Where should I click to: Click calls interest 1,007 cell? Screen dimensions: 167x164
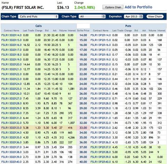click(x=71, y=123)
